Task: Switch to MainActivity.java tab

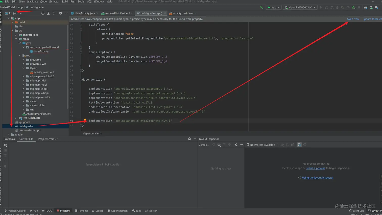Action: point(84,13)
